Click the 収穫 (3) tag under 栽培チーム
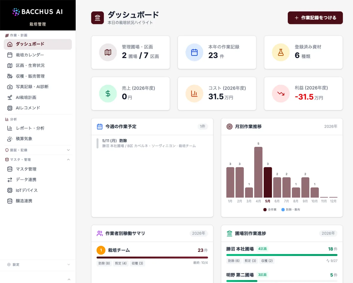353x283 pixels. [137, 263]
